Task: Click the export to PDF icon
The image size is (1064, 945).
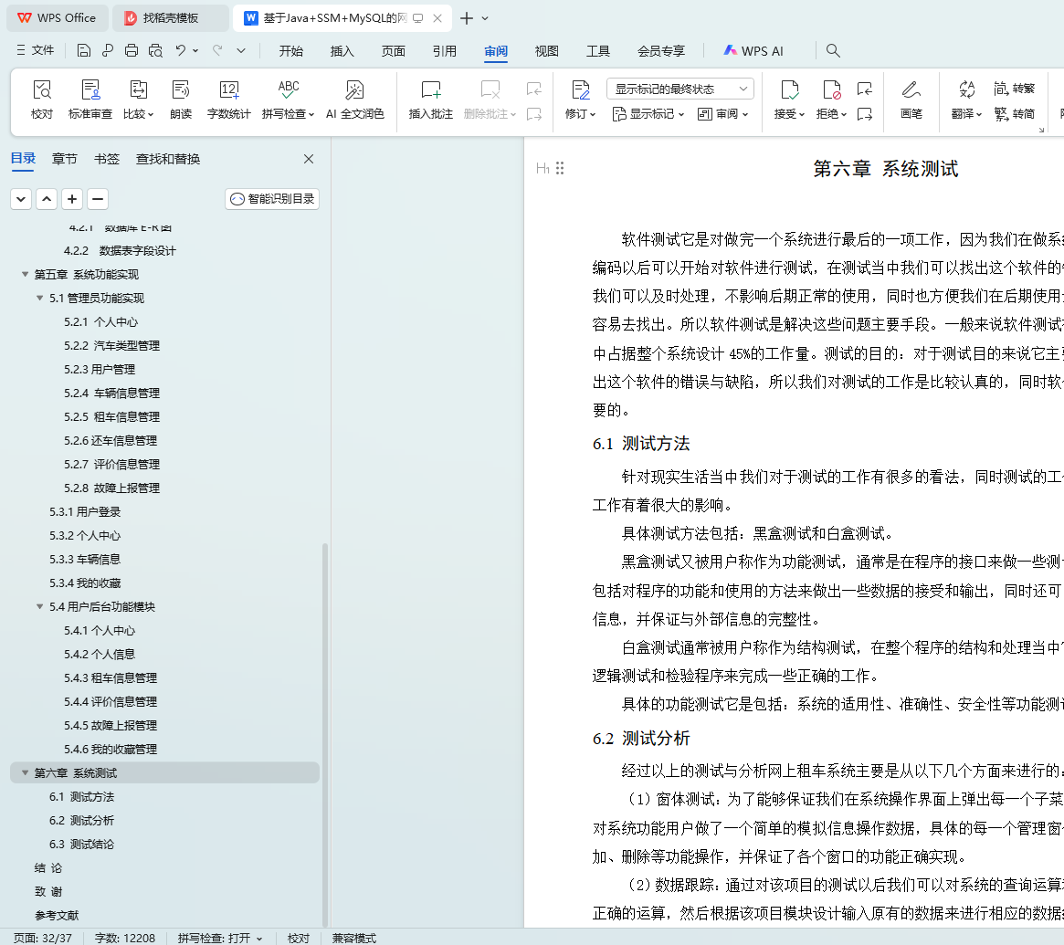Action: click(107, 50)
